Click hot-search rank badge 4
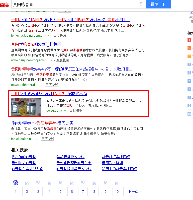193x200 pixels. (x=189, y=65)
